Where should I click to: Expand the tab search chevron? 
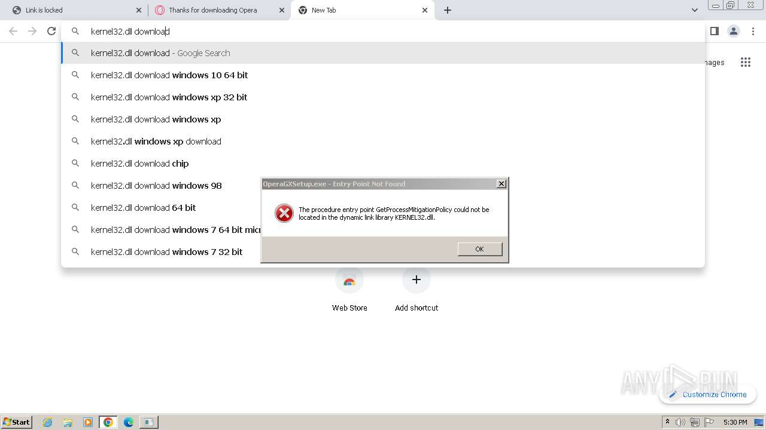pyautogui.click(x=695, y=10)
